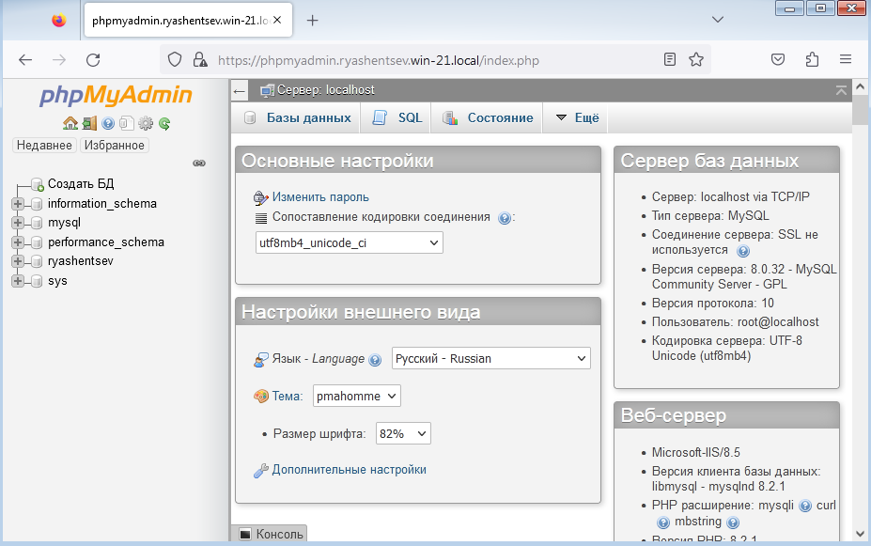Open a new browser tab with plus button
This screenshot has width=871, height=546.
tap(313, 21)
